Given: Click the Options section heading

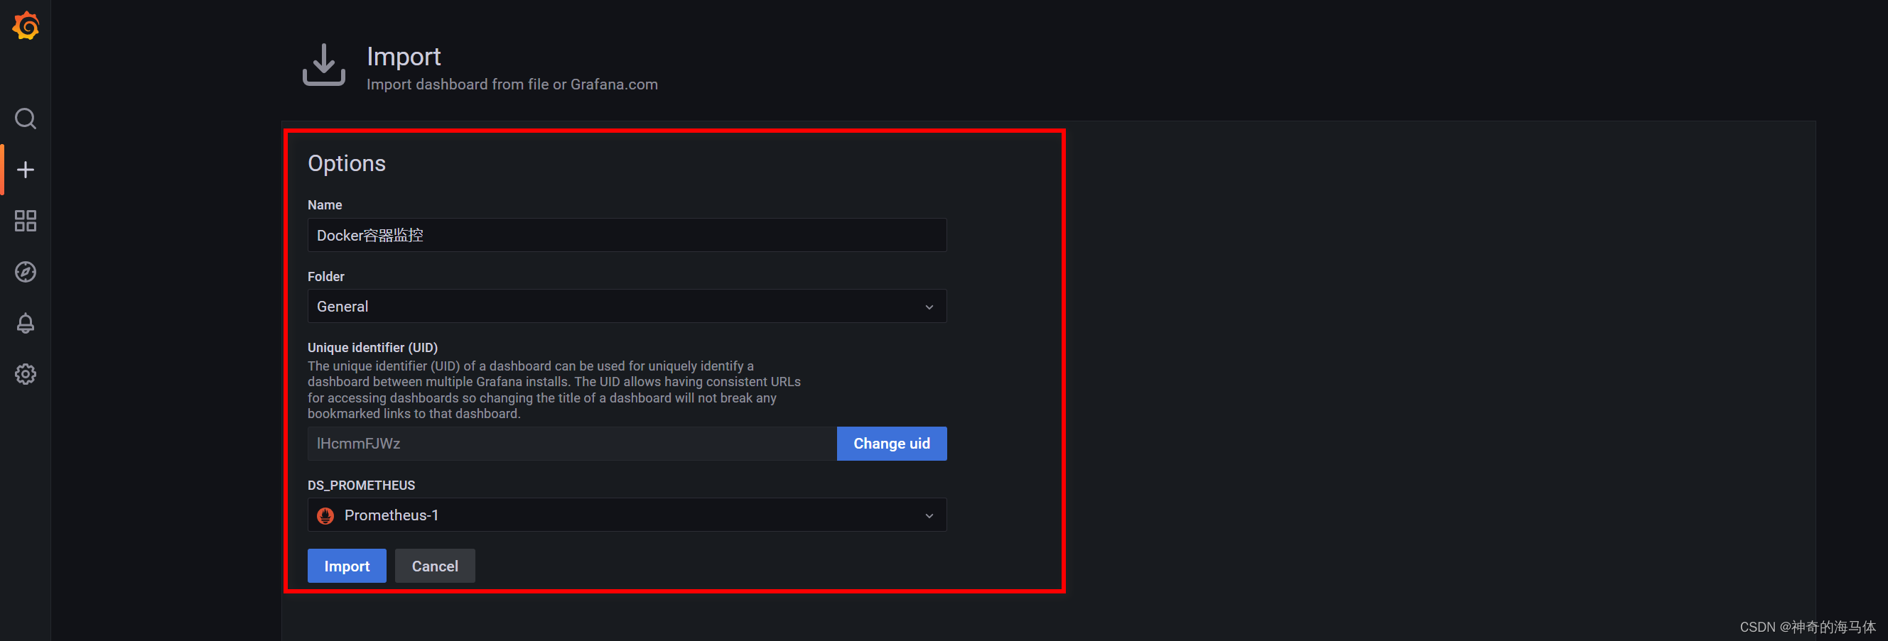Looking at the screenshot, I should click(347, 163).
